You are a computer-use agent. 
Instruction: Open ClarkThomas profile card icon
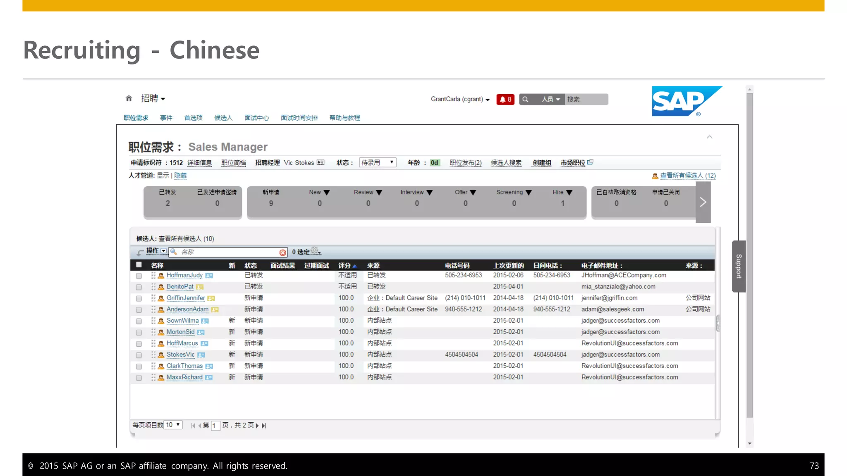click(209, 367)
